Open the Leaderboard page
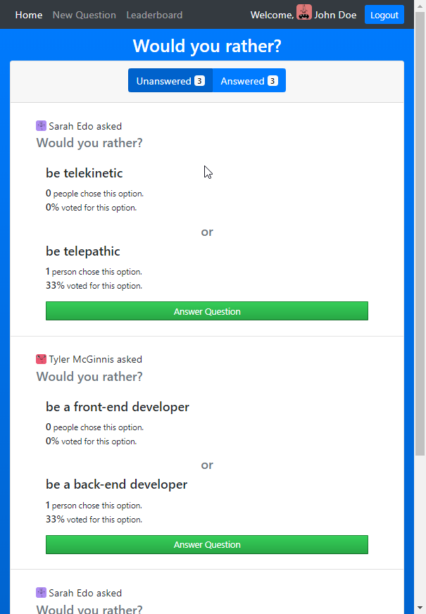This screenshot has width=426, height=614. 154,15
